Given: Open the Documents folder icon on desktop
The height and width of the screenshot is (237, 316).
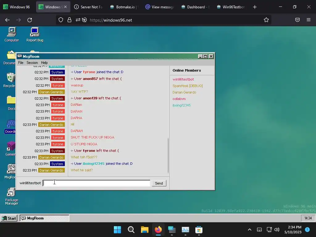Looking at the screenshot, I should point(10,57).
